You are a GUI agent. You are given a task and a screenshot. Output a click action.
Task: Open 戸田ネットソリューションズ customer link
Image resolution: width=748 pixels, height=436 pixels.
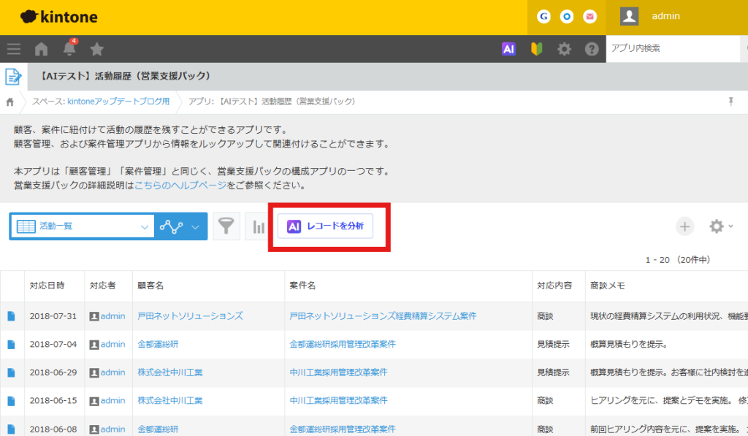pyautogui.click(x=190, y=316)
